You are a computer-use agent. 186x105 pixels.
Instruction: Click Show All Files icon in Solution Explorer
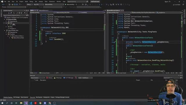(22, 13)
